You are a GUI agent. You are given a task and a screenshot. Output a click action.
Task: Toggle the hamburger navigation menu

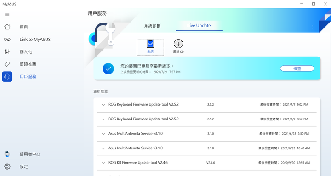(7, 14)
